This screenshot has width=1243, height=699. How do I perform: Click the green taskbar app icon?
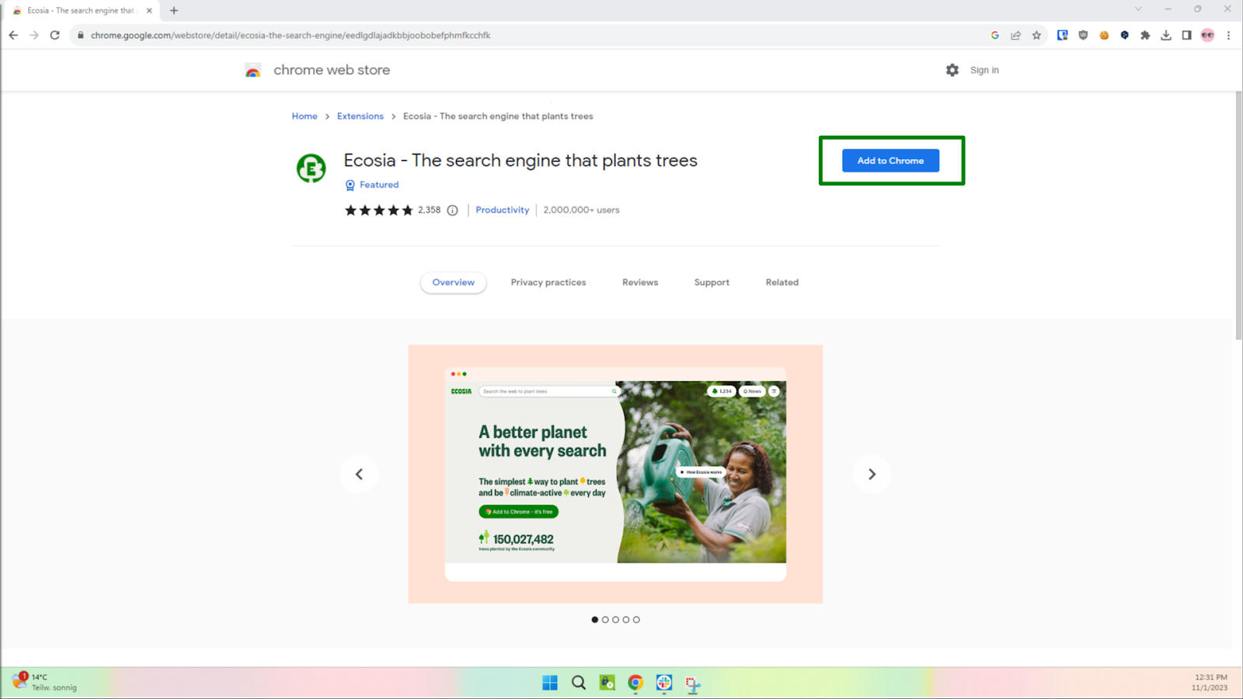click(x=608, y=683)
